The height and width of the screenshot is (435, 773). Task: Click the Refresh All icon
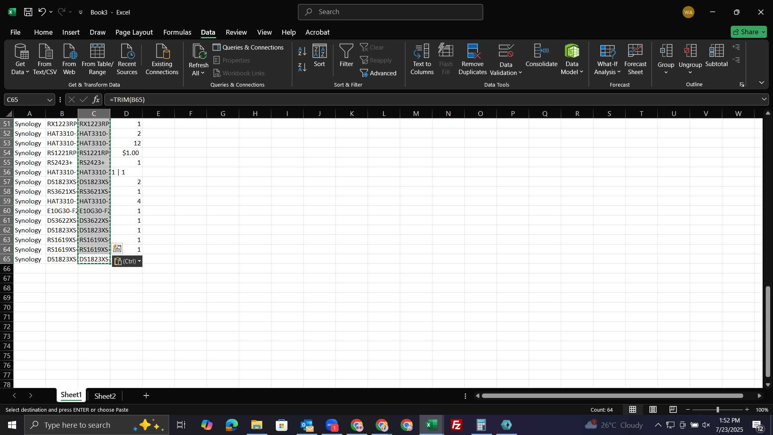point(198,52)
